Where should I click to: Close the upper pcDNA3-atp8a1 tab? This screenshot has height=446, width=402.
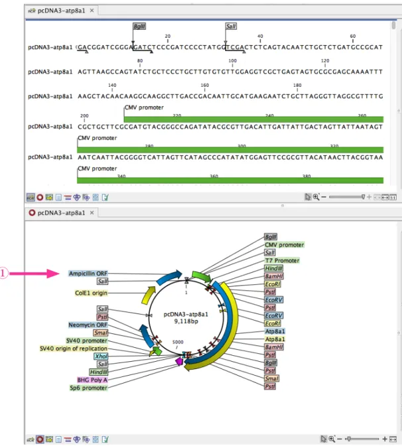coord(92,11)
